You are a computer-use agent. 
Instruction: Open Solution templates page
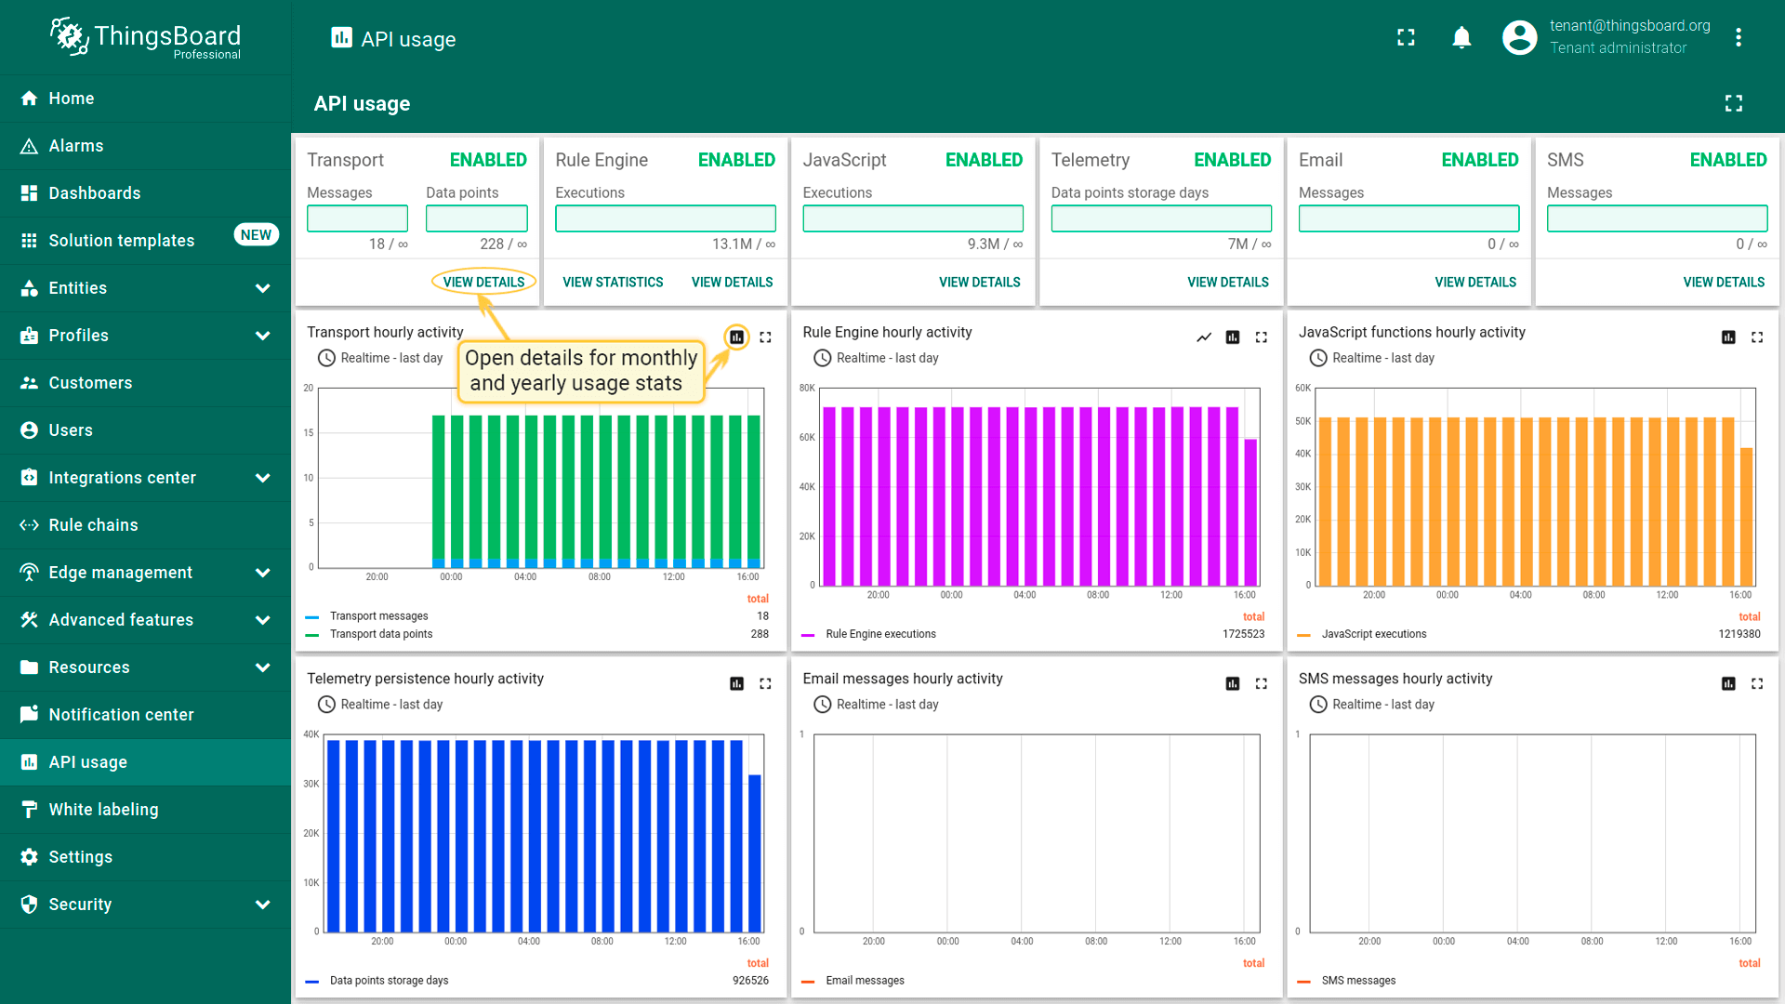(145, 241)
